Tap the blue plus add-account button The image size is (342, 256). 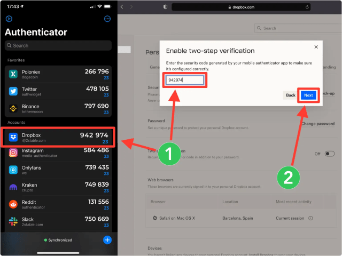[107, 240]
